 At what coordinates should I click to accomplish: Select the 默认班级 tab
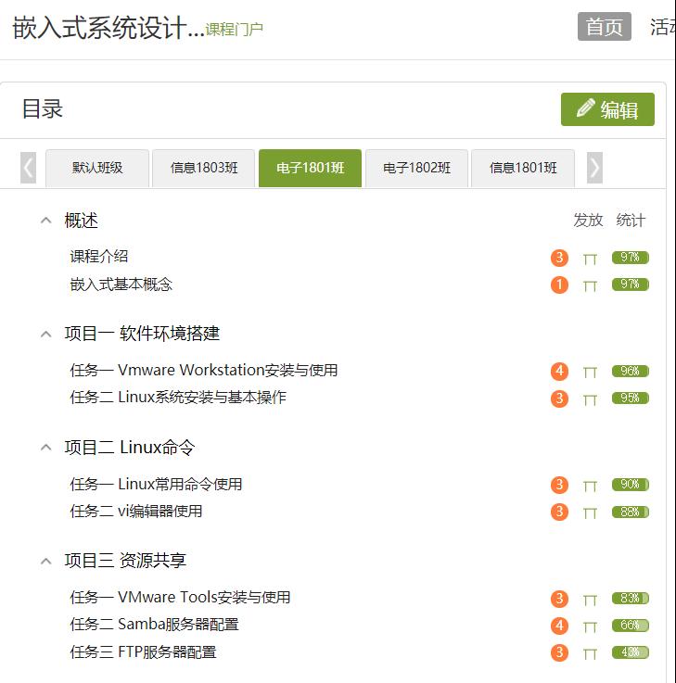(97, 168)
